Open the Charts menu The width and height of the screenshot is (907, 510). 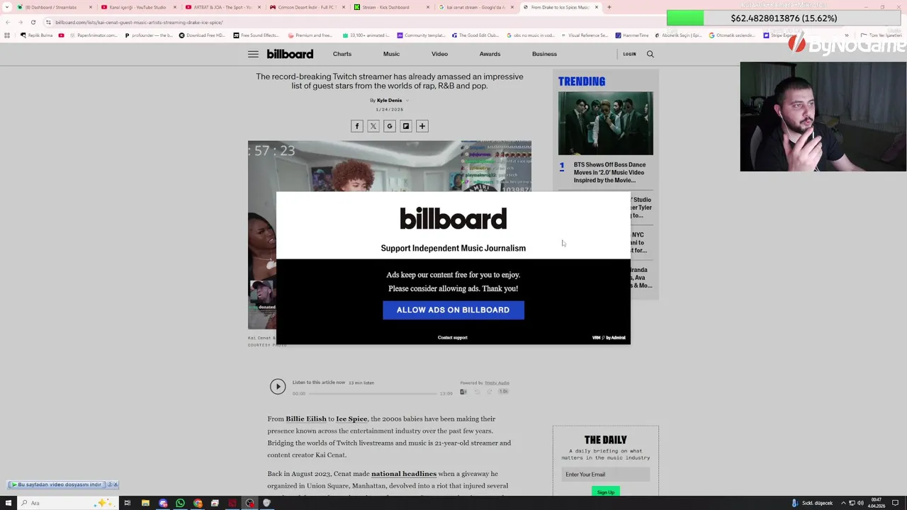click(342, 54)
